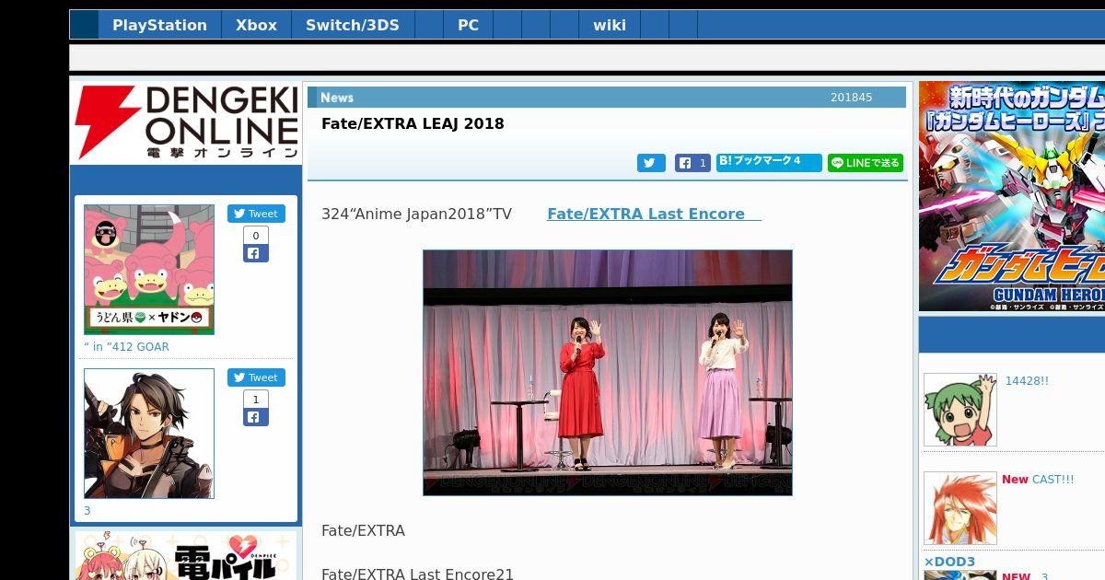Go to the Switch/3DS section

coord(353,25)
